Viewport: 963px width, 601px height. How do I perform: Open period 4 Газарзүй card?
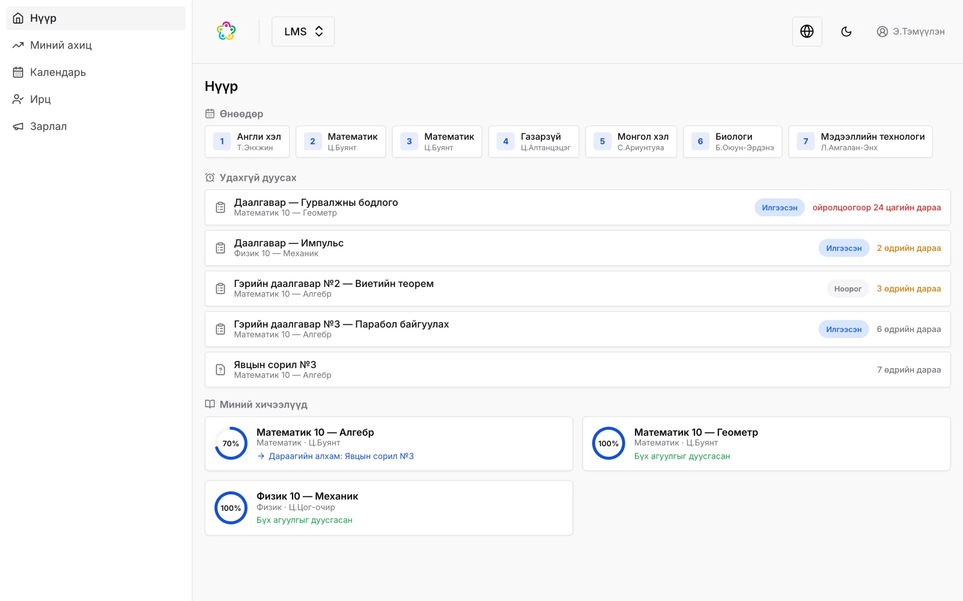pos(534,142)
